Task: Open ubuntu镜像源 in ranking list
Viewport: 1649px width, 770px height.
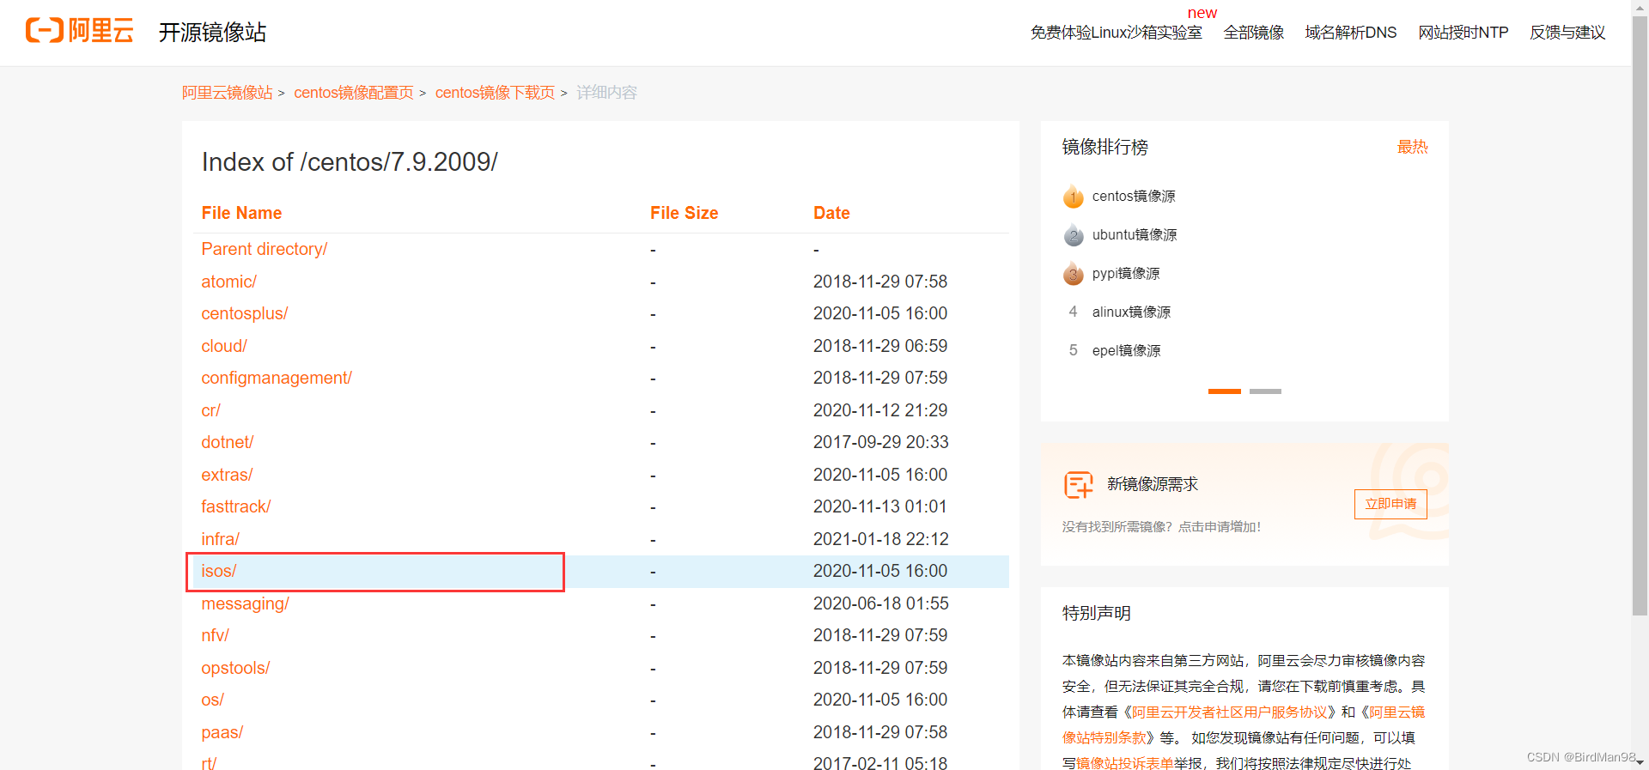Action: coord(1135,235)
